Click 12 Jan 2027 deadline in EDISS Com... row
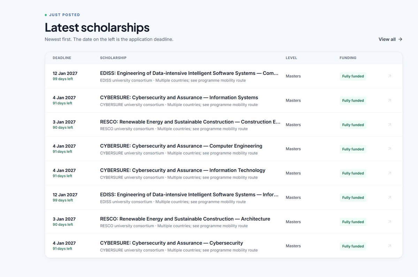The height and width of the screenshot is (277, 418). click(65, 73)
